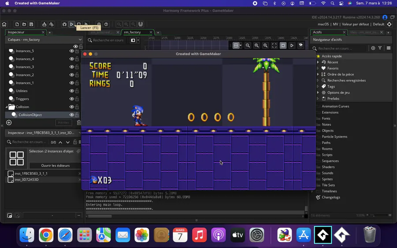Lock the Instances_1 layer

point(77,83)
